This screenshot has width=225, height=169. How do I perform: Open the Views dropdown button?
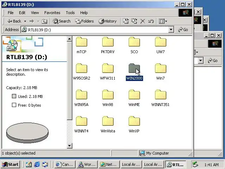click(163, 21)
